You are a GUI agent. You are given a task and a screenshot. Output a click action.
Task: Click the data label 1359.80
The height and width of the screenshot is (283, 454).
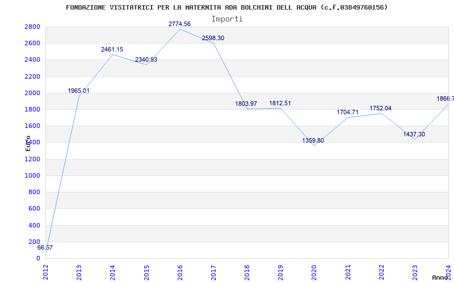(313, 140)
